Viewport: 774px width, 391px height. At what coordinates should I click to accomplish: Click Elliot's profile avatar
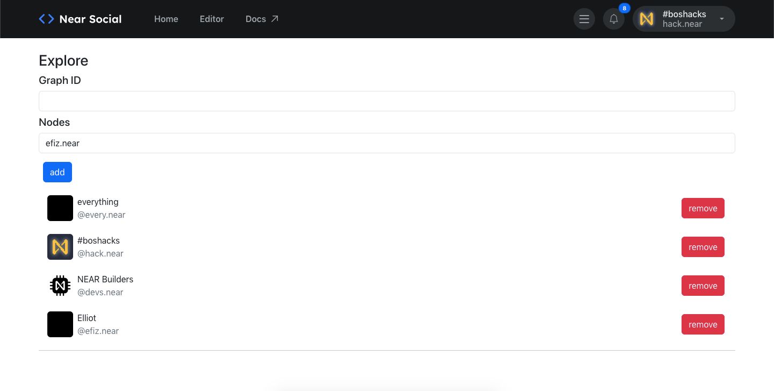pyautogui.click(x=60, y=324)
